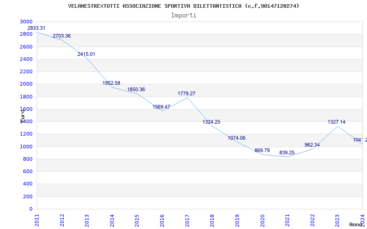Click the 2018 x-axis year label
Screen dimensions: 367x229
pyautogui.click(x=212, y=220)
